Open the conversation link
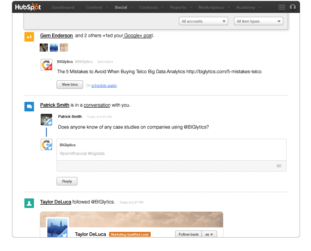311x251 pixels. tap(97, 105)
